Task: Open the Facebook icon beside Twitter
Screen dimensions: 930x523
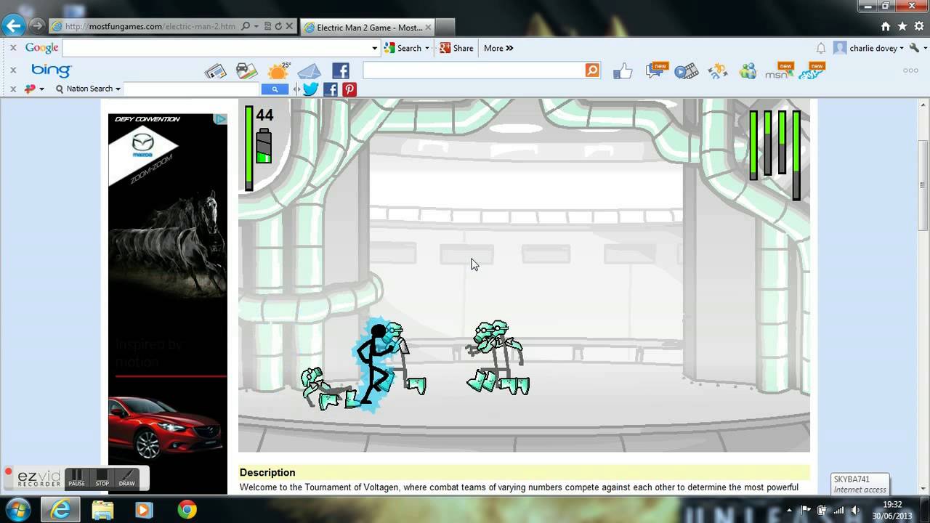Action: 331,89
